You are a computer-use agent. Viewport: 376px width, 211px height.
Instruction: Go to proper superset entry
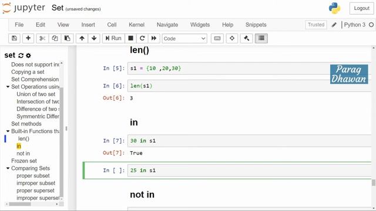point(35,190)
